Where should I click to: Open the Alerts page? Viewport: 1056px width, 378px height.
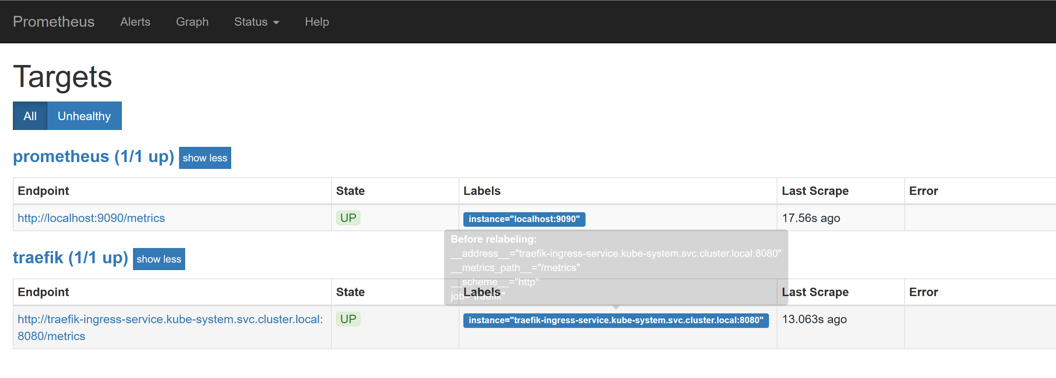135,22
